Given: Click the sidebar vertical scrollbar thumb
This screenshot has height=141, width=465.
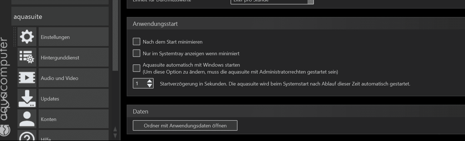Looking at the screenshot, I should tap(115, 36).
